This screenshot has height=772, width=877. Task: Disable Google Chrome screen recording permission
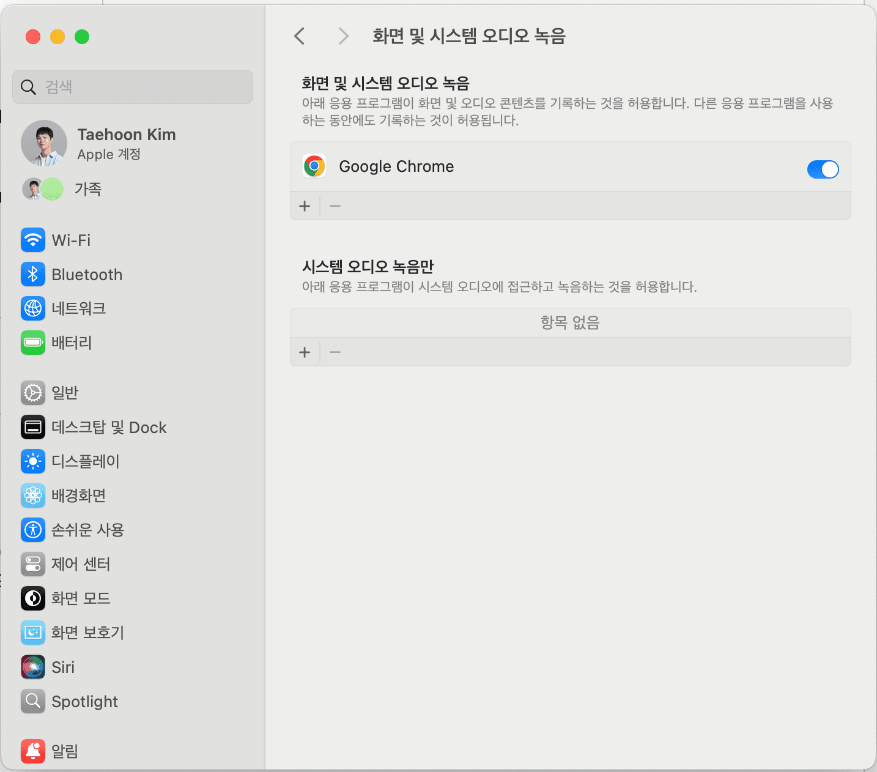(823, 169)
